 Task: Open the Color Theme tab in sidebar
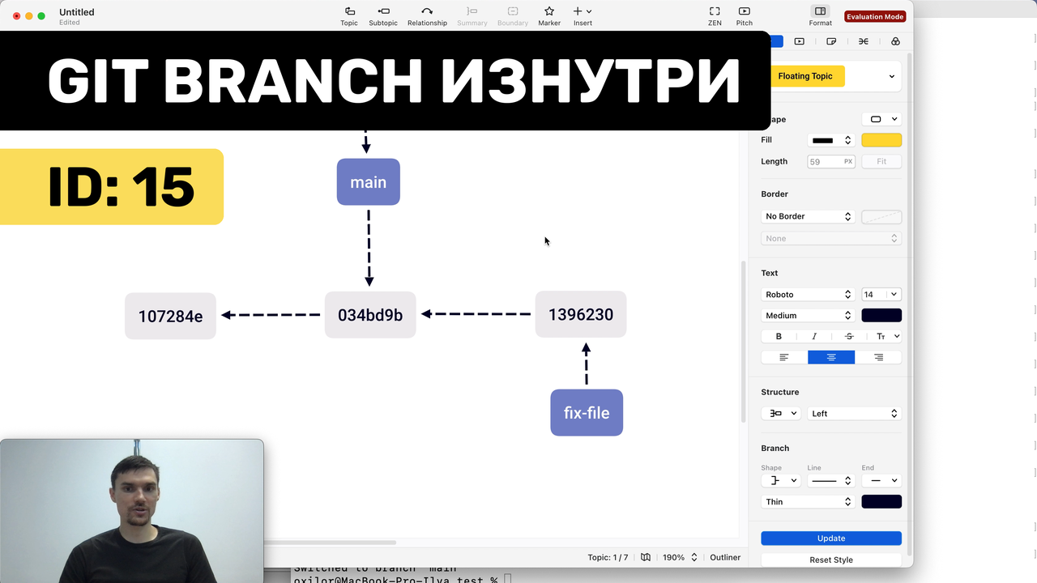895,41
